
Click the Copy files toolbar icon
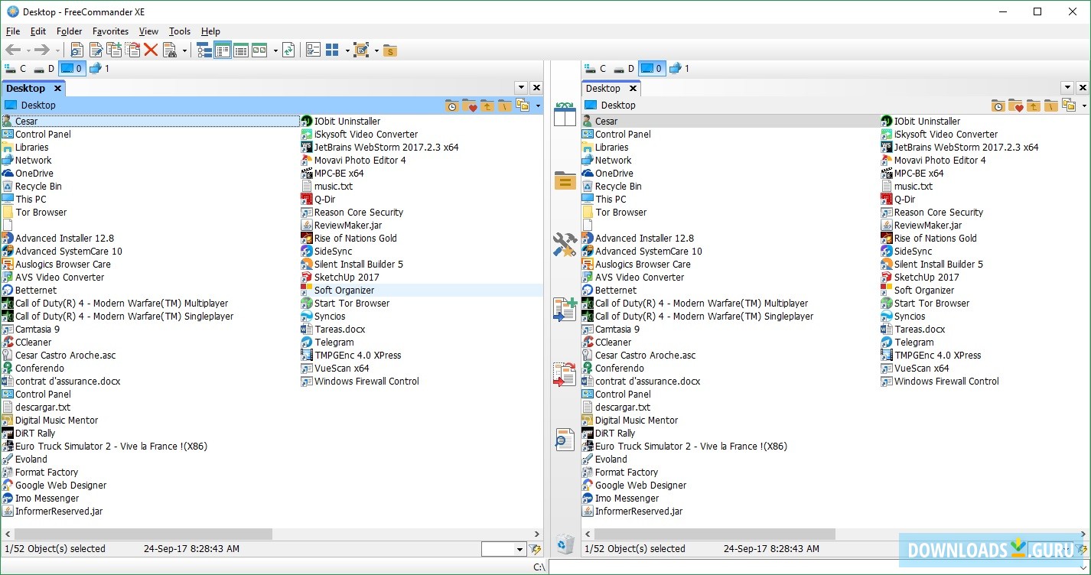pyautogui.click(x=114, y=50)
